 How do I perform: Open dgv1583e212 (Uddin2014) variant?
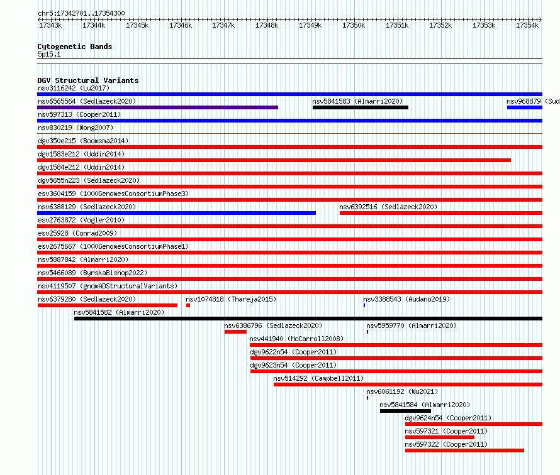pos(81,154)
